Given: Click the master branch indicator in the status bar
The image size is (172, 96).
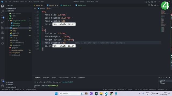Looking at the screenshot, I should [x=5, y=90].
